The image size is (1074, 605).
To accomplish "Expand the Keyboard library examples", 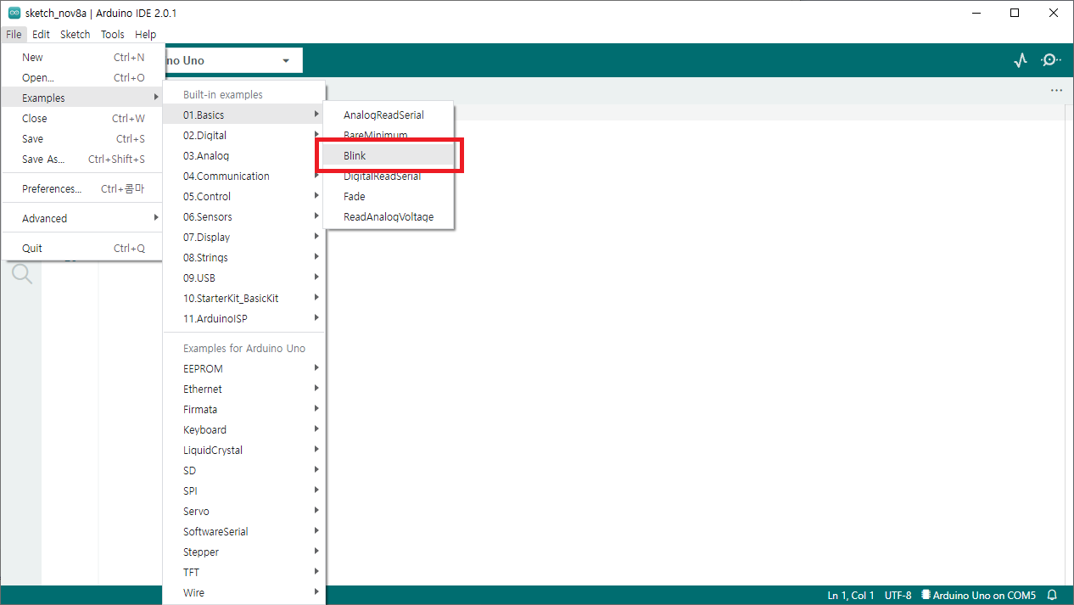I will click(243, 430).
